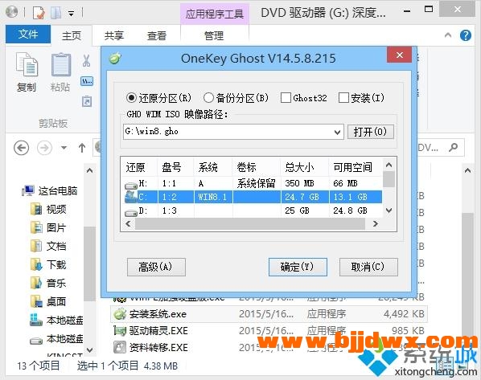Select the 备份分区(B) radio button
This screenshot has width=481, height=380.
tap(208, 98)
